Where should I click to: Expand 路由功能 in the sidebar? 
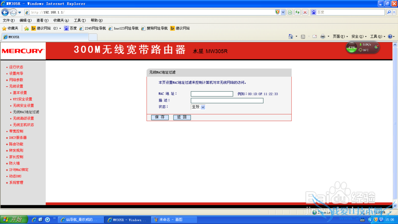tap(16, 144)
